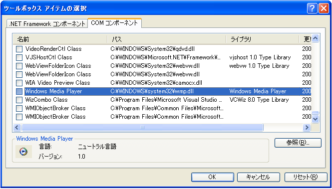The height and width of the screenshot is (189, 332).
Task: Click the list's scroll down arrow
Action: coord(315,119)
